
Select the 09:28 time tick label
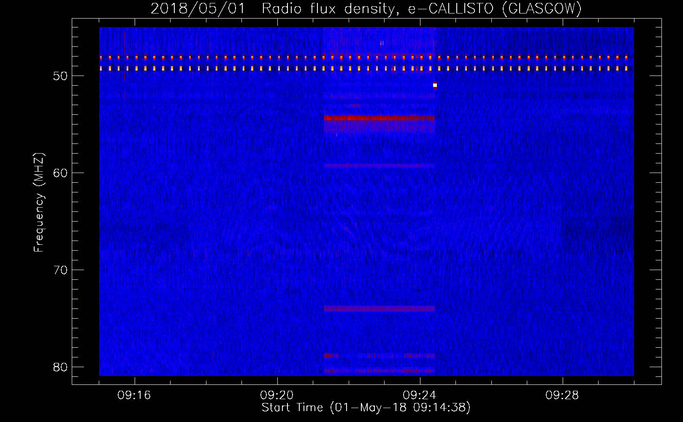pyautogui.click(x=562, y=395)
